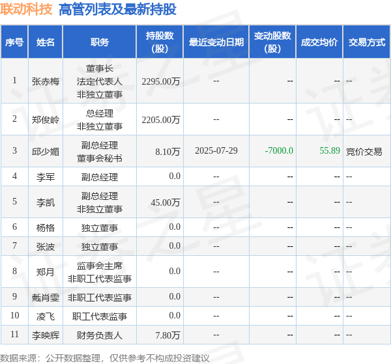Viewport: 391px width, 364px height.
Task: Select the 最近变动日期 column header
Action: click(x=216, y=42)
